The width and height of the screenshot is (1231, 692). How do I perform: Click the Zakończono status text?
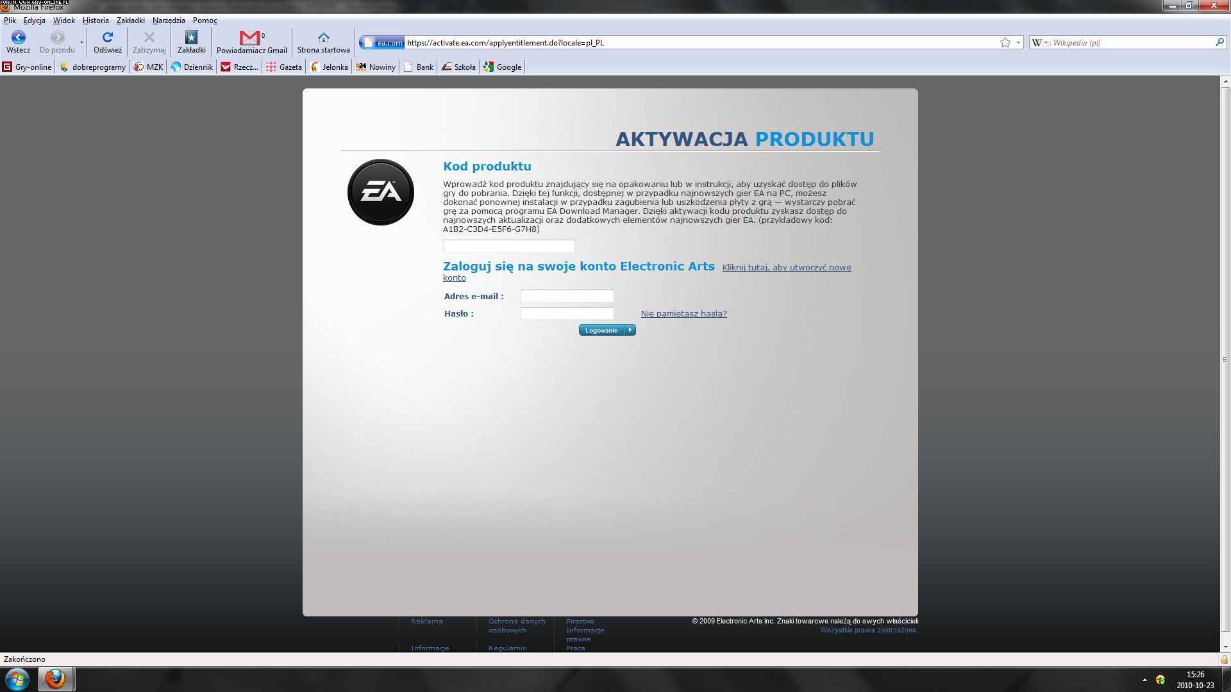[24, 659]
